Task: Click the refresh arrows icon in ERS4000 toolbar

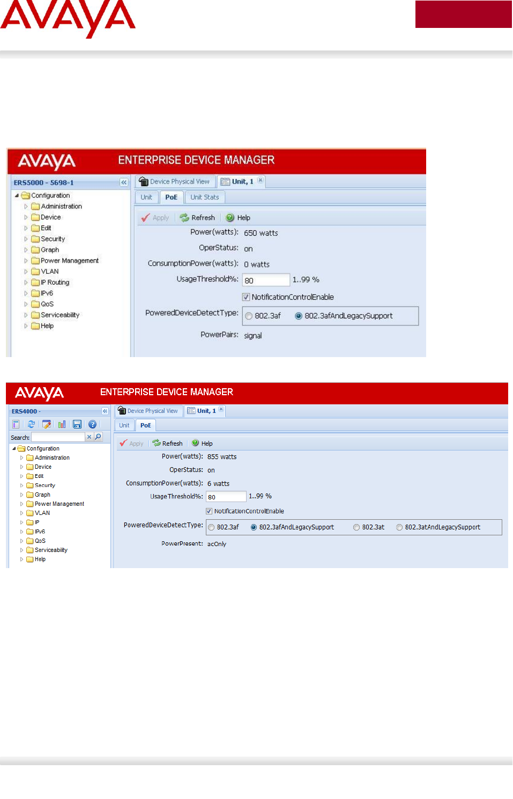Action: (x=31, y=424)
